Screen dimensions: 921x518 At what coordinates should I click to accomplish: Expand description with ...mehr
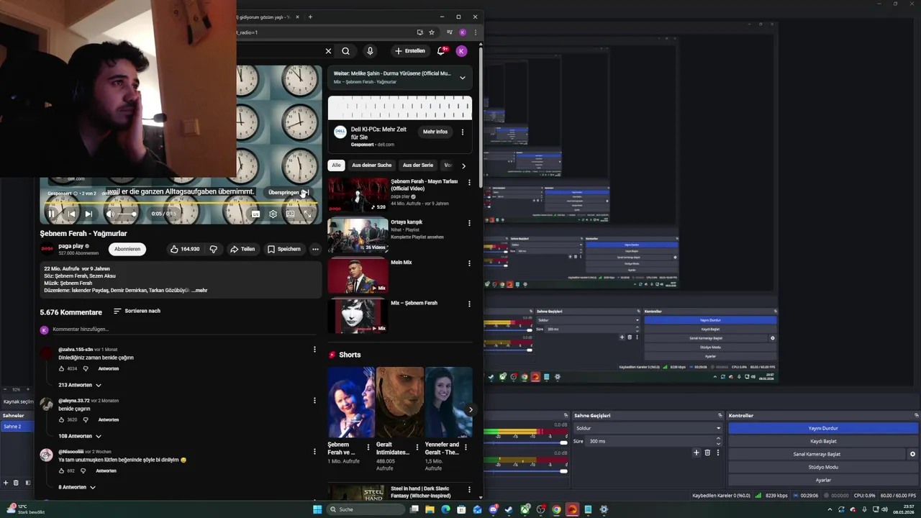pyautogui.click(x=199, y=290)
